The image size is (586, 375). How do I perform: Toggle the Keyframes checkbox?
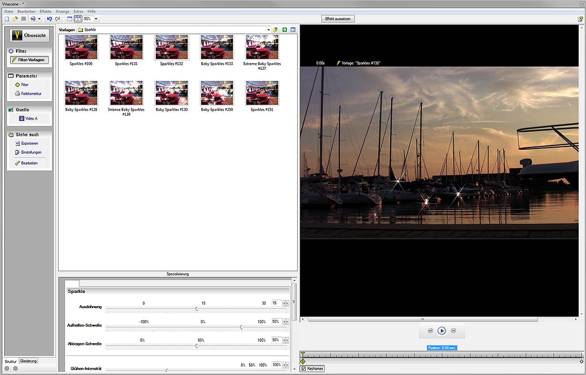point(303,369)
